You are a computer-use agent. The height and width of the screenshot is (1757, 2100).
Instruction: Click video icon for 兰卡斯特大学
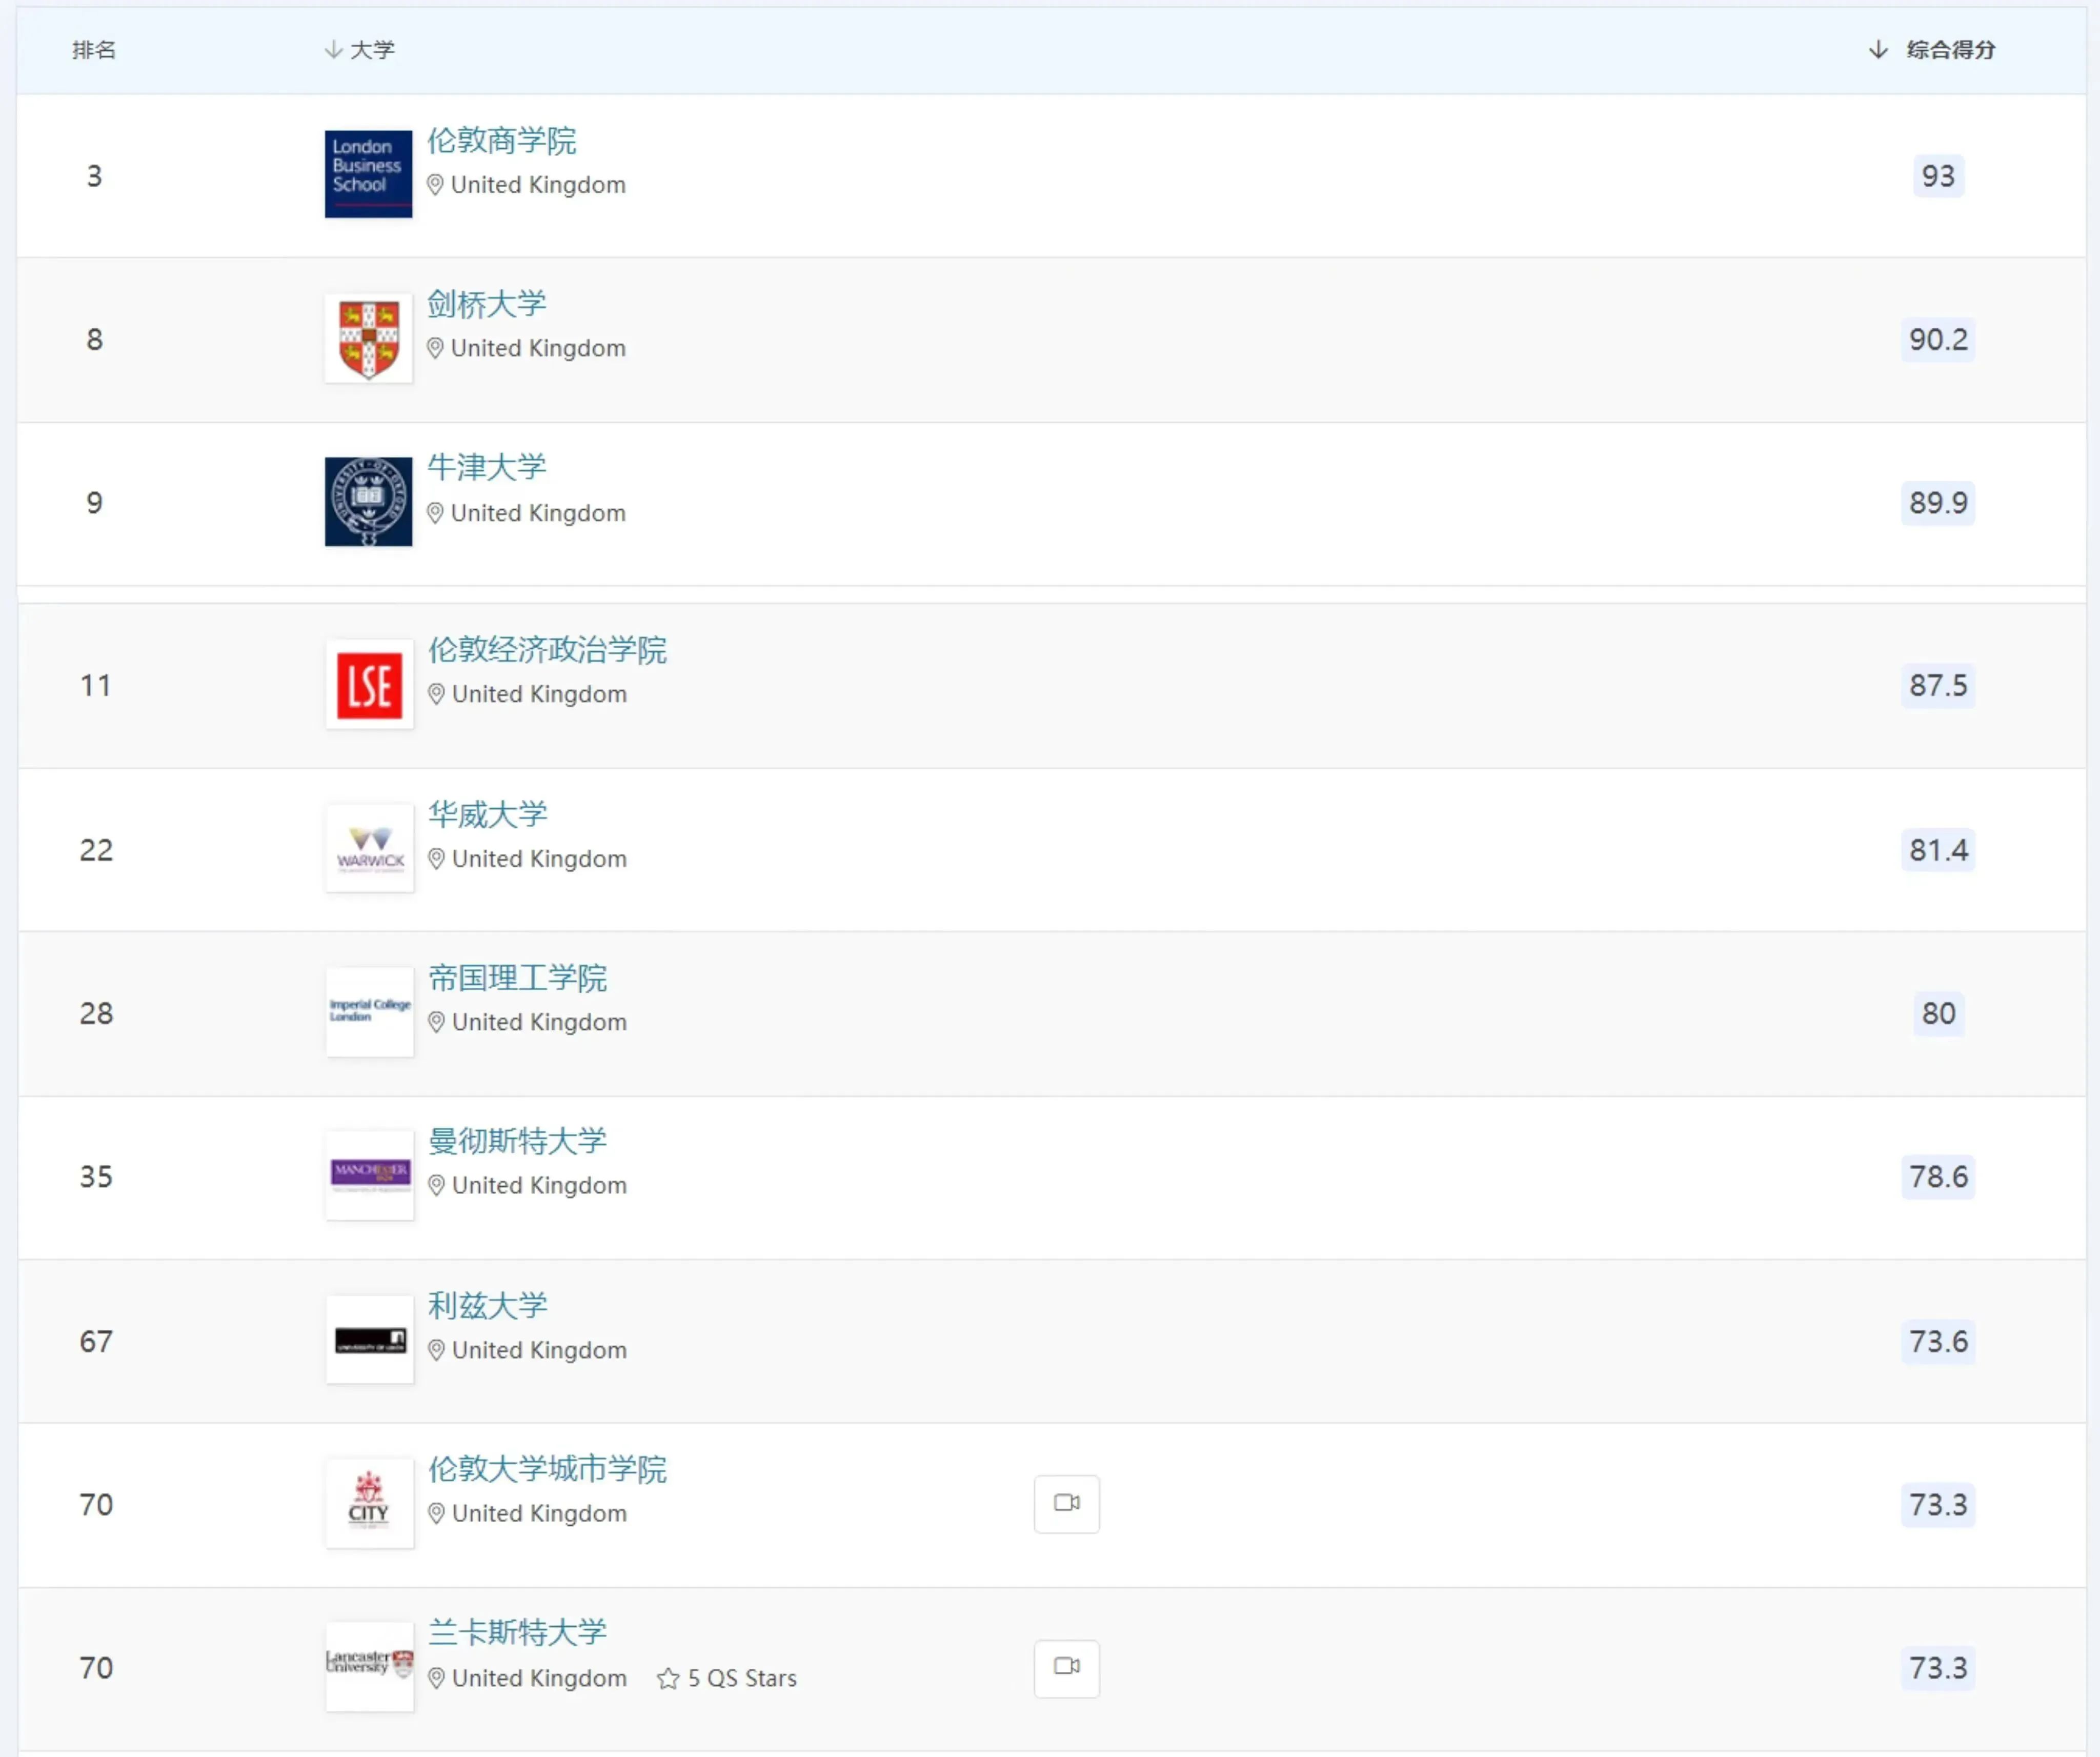point(1067,1668)
